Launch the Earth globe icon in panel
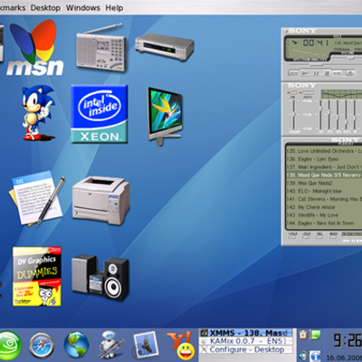Screen dimensions: 362x362 [77, 345]
